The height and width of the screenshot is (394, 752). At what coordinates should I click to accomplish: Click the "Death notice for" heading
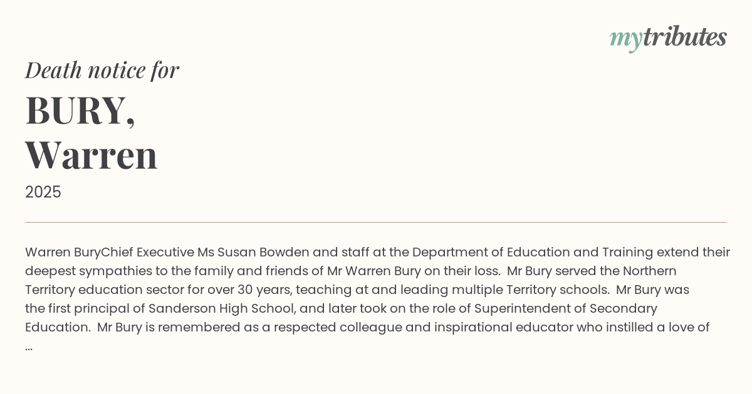pos(102,70)
